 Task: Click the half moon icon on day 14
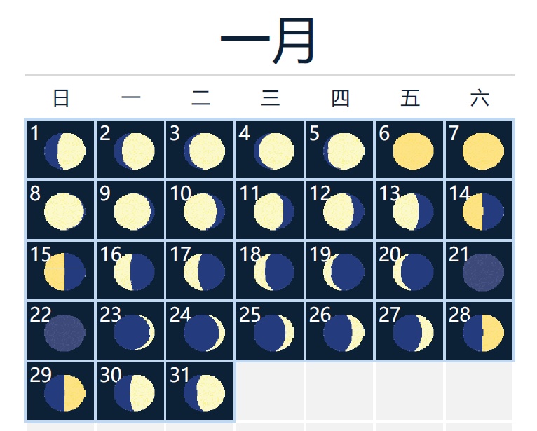pyautogui.click(x=483, y=212)
